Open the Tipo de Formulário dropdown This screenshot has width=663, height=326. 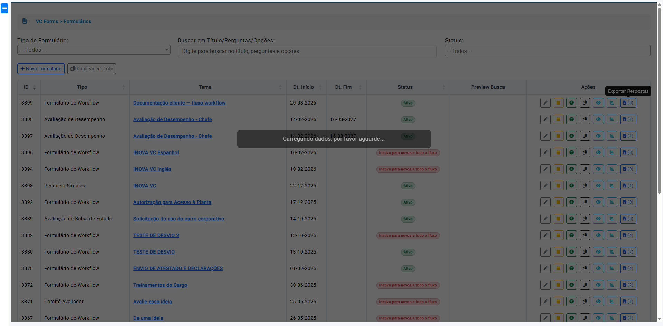[94, 50]
